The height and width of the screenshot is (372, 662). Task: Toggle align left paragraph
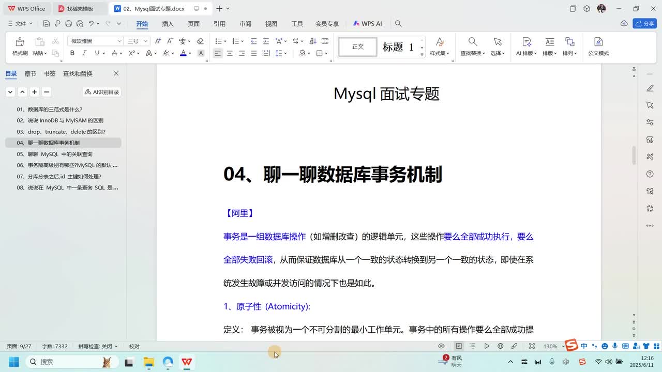point(218,53)
